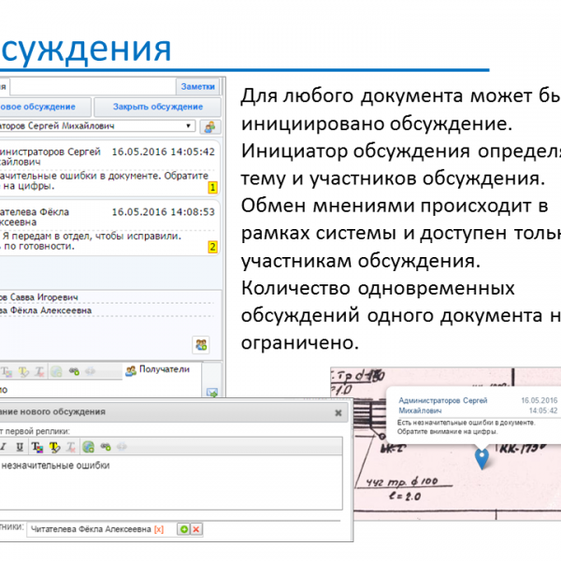This screenshot has width=561, height=561.
Task: Switch to the Заметки tab
Action: 197,86
